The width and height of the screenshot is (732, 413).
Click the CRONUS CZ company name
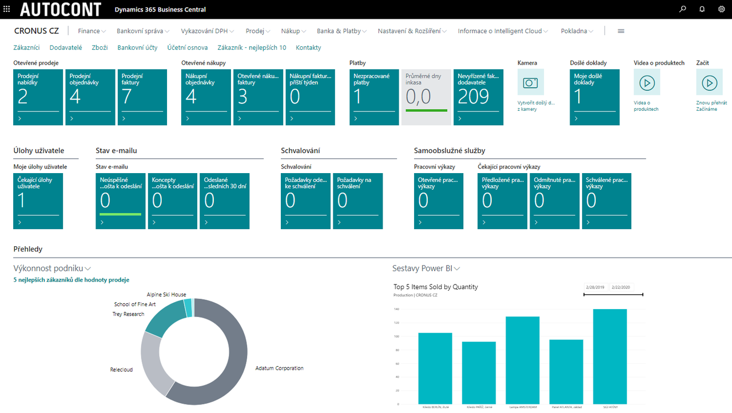(x=37, y=31)
